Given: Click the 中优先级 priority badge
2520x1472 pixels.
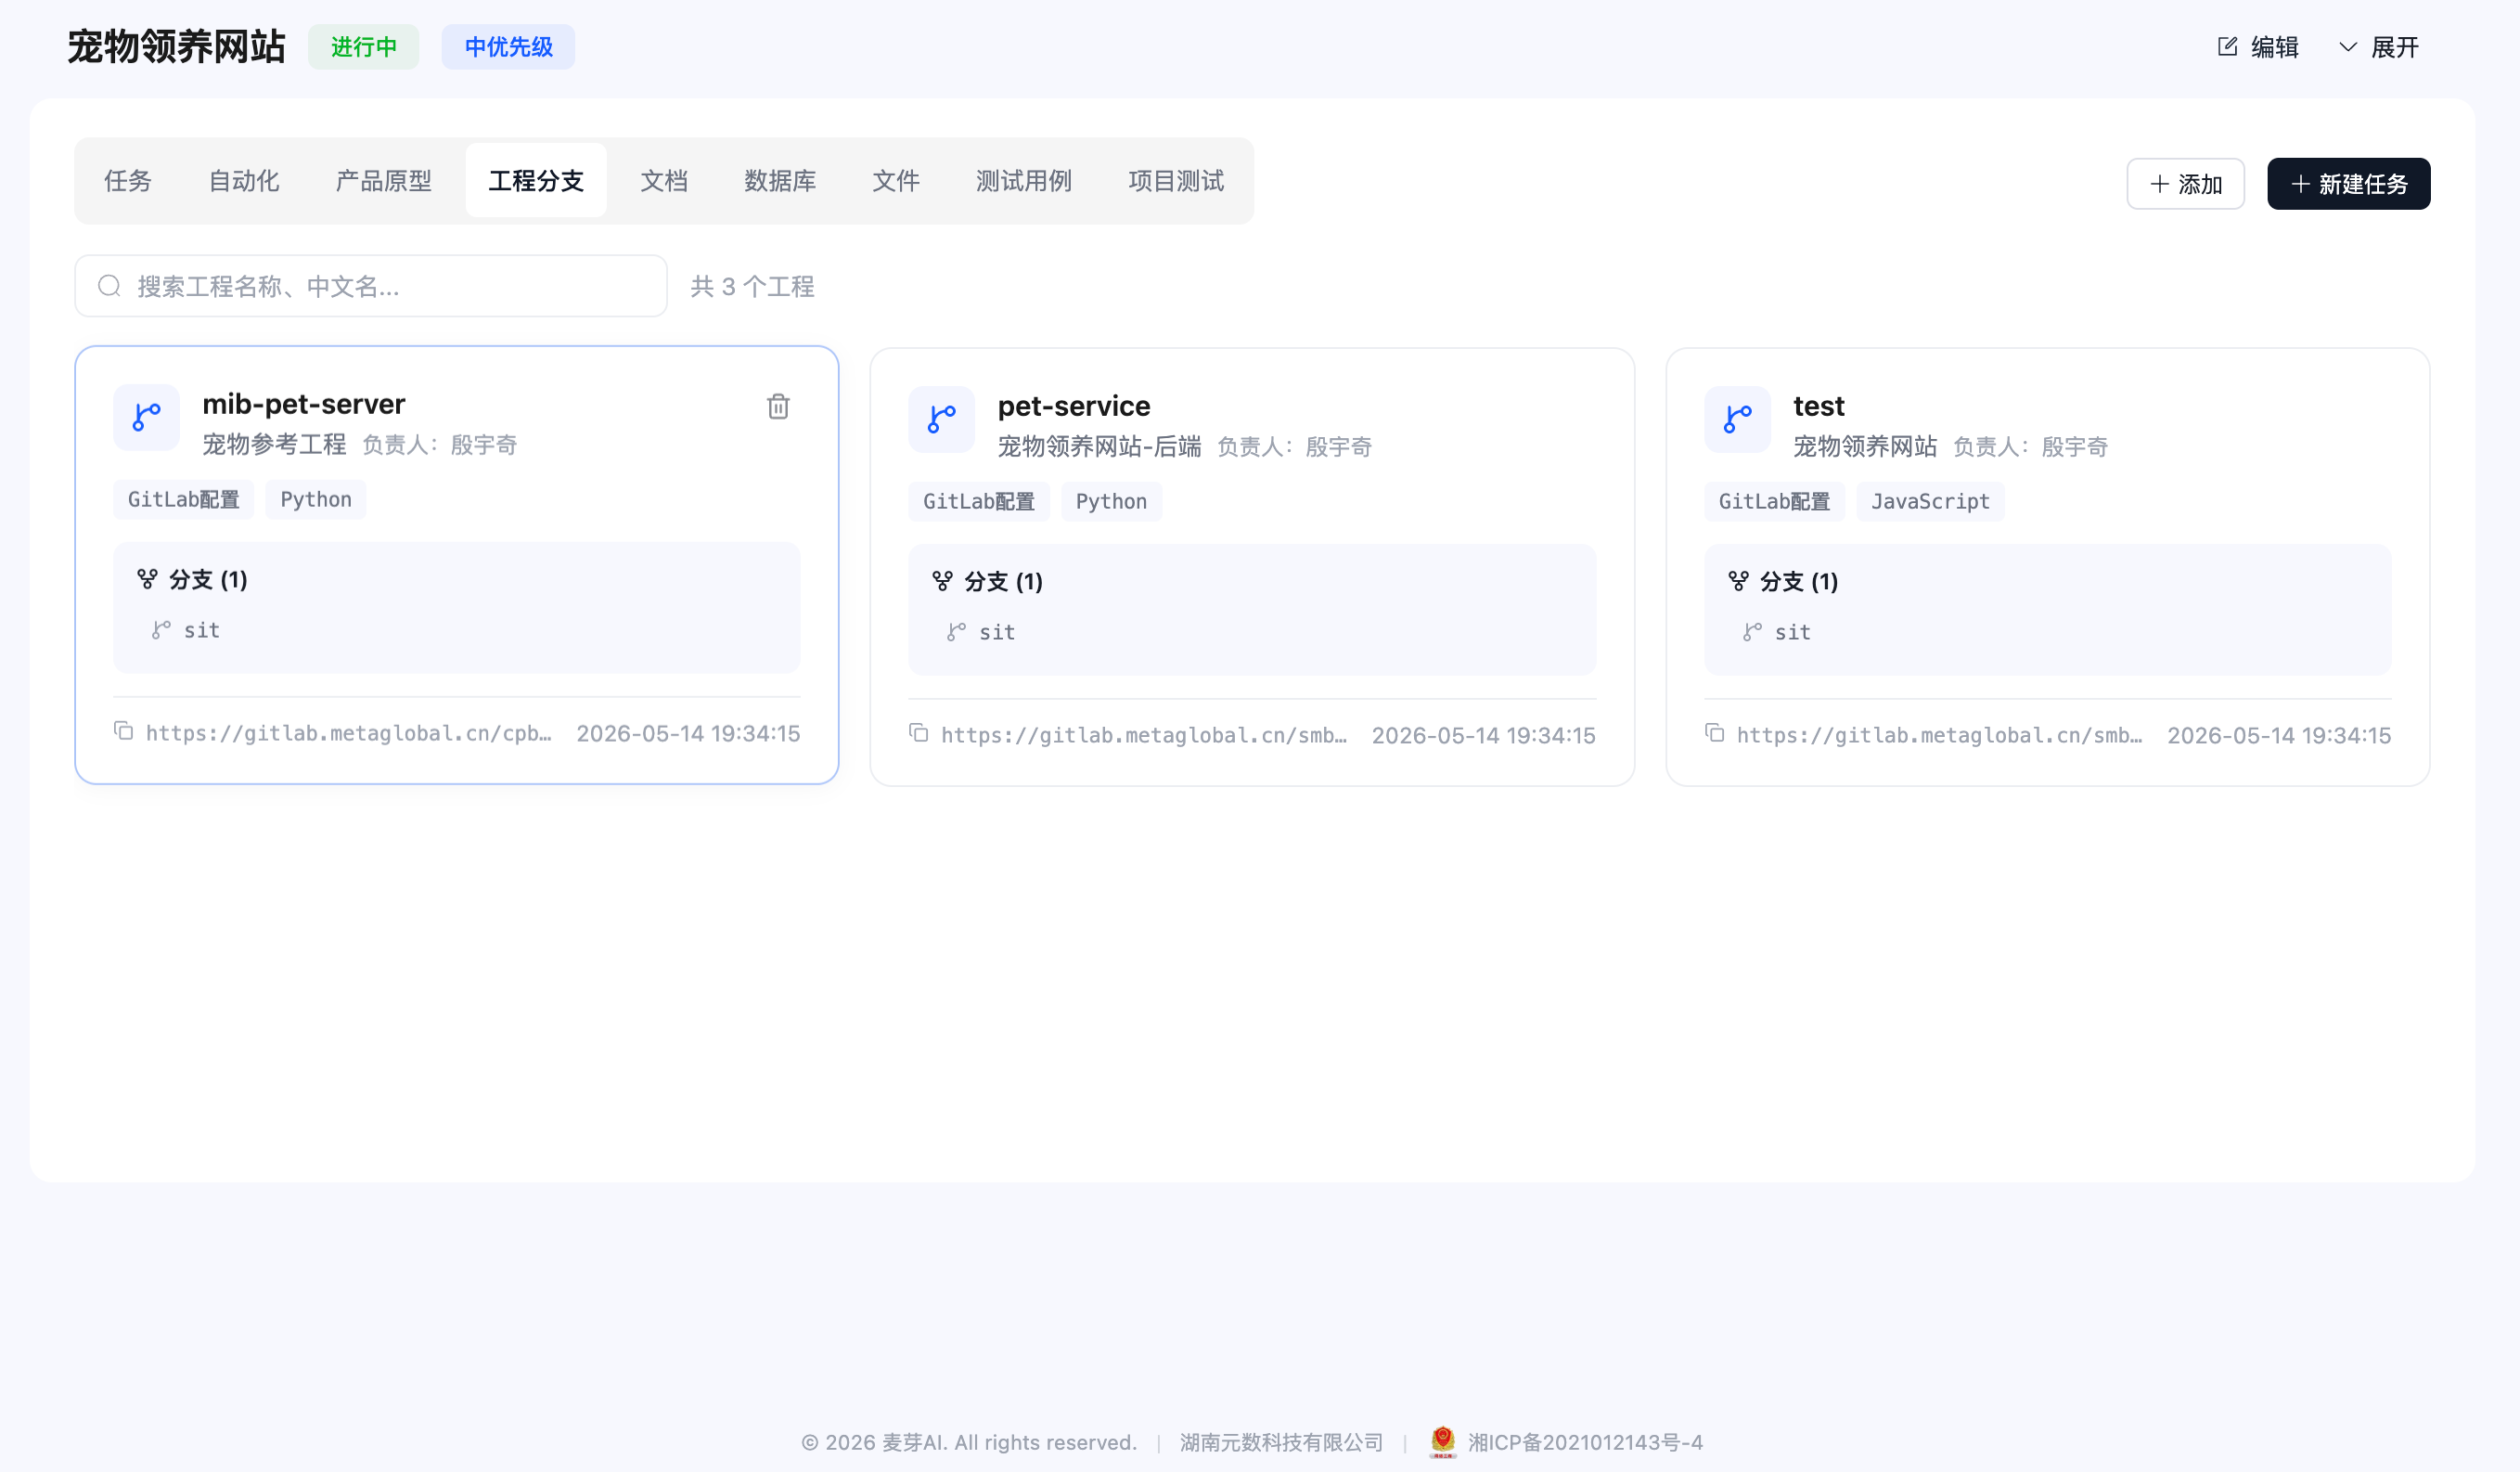Looking at the screenshot, I should click(508, 47).
